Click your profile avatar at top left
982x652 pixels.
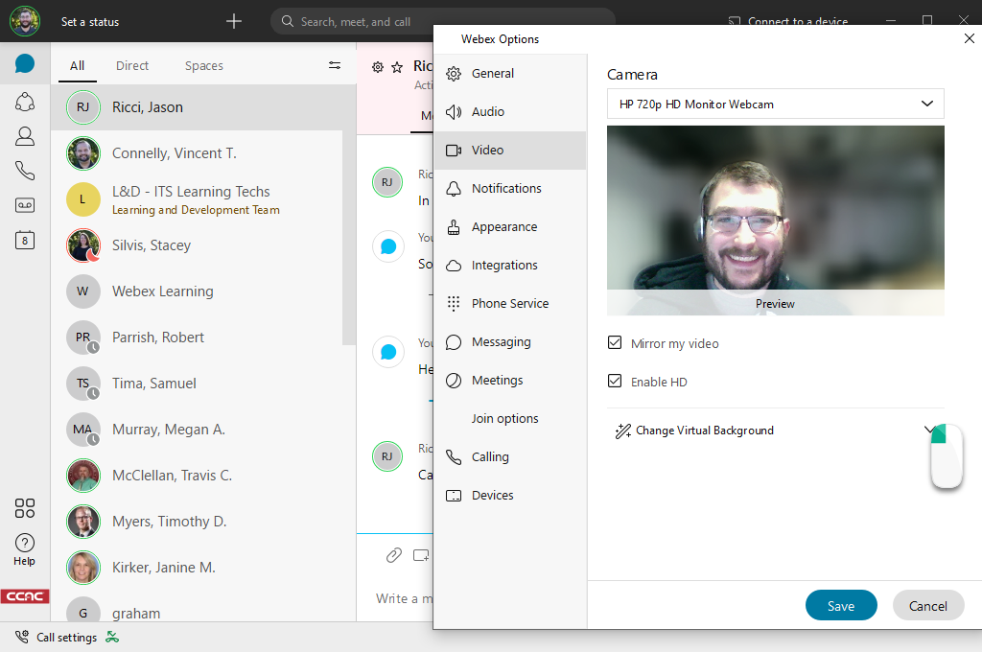click(x=24, y=21)
